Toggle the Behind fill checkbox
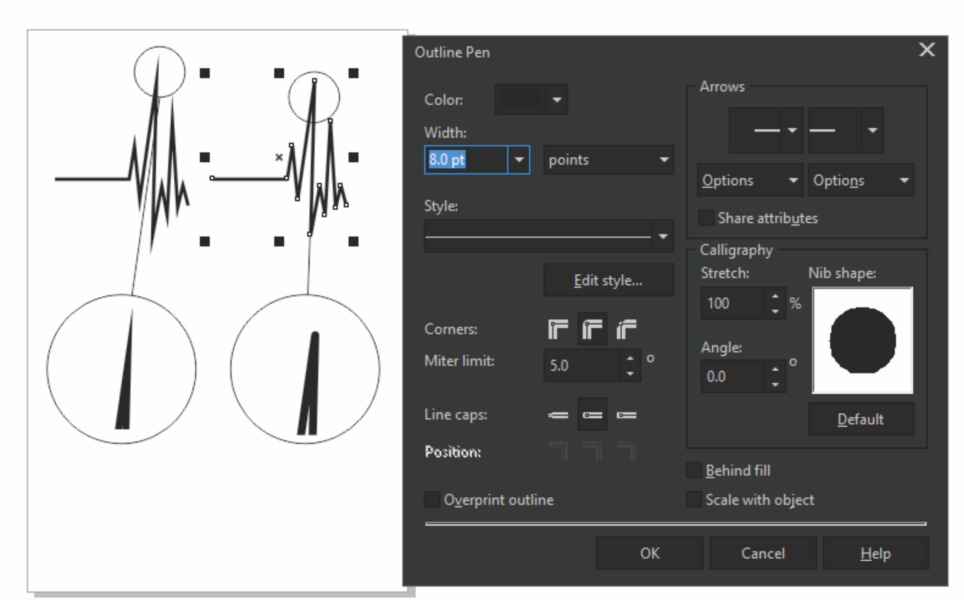Viewport: 964px width, 600px height. pyautogui.click(x=694, y=470)
